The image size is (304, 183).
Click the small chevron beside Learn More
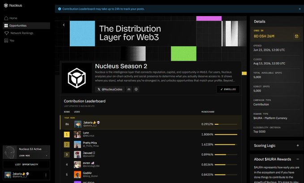coord(47,156)
